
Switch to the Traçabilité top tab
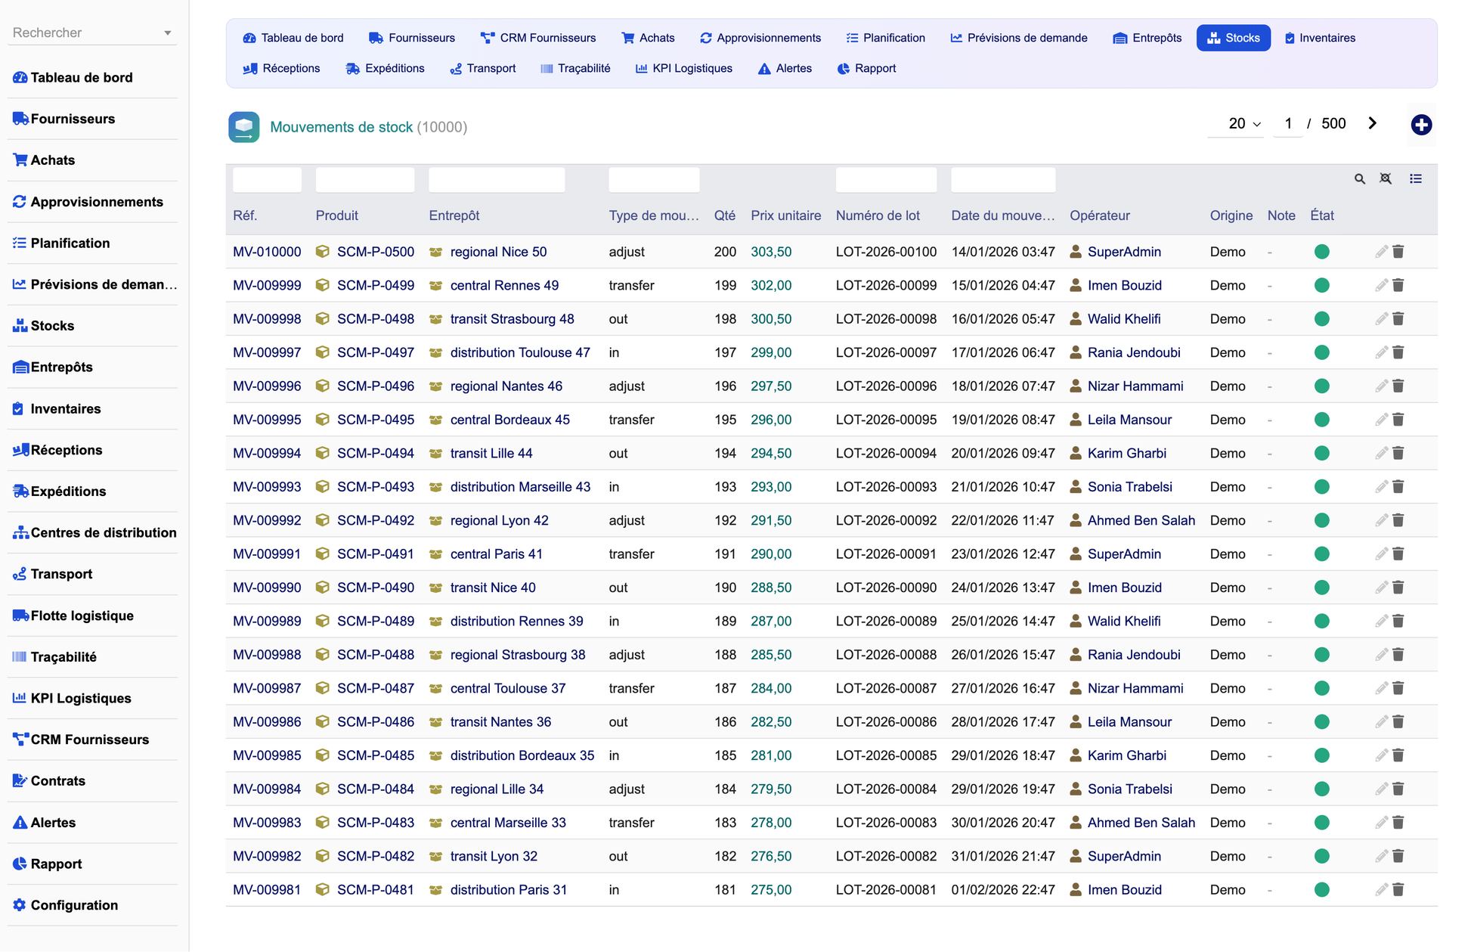[575, 68]
